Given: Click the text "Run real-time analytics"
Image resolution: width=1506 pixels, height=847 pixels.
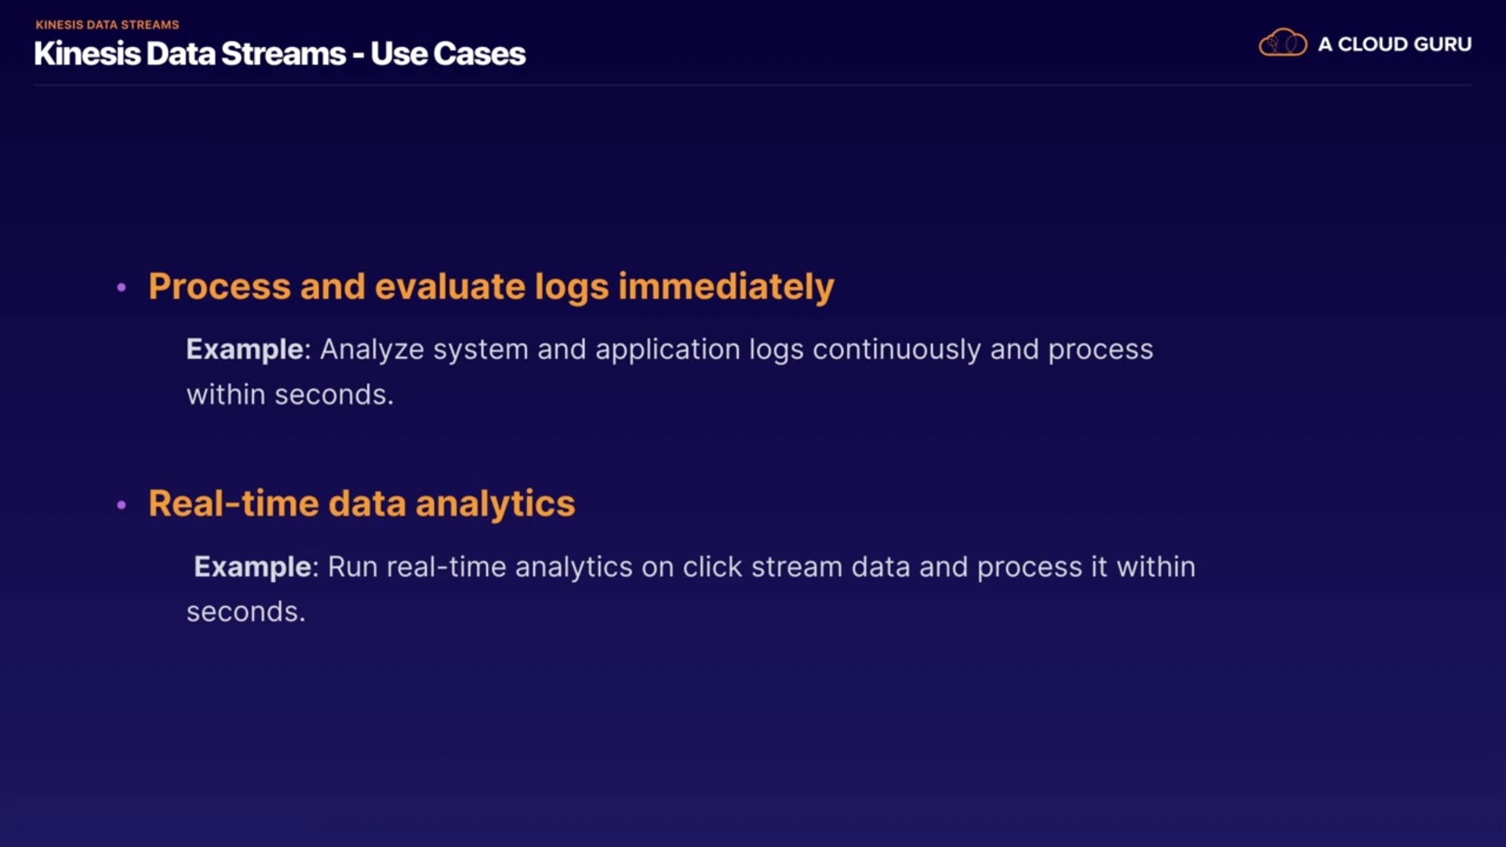Looking at the screenshot, I should click(x=479, y=566).
